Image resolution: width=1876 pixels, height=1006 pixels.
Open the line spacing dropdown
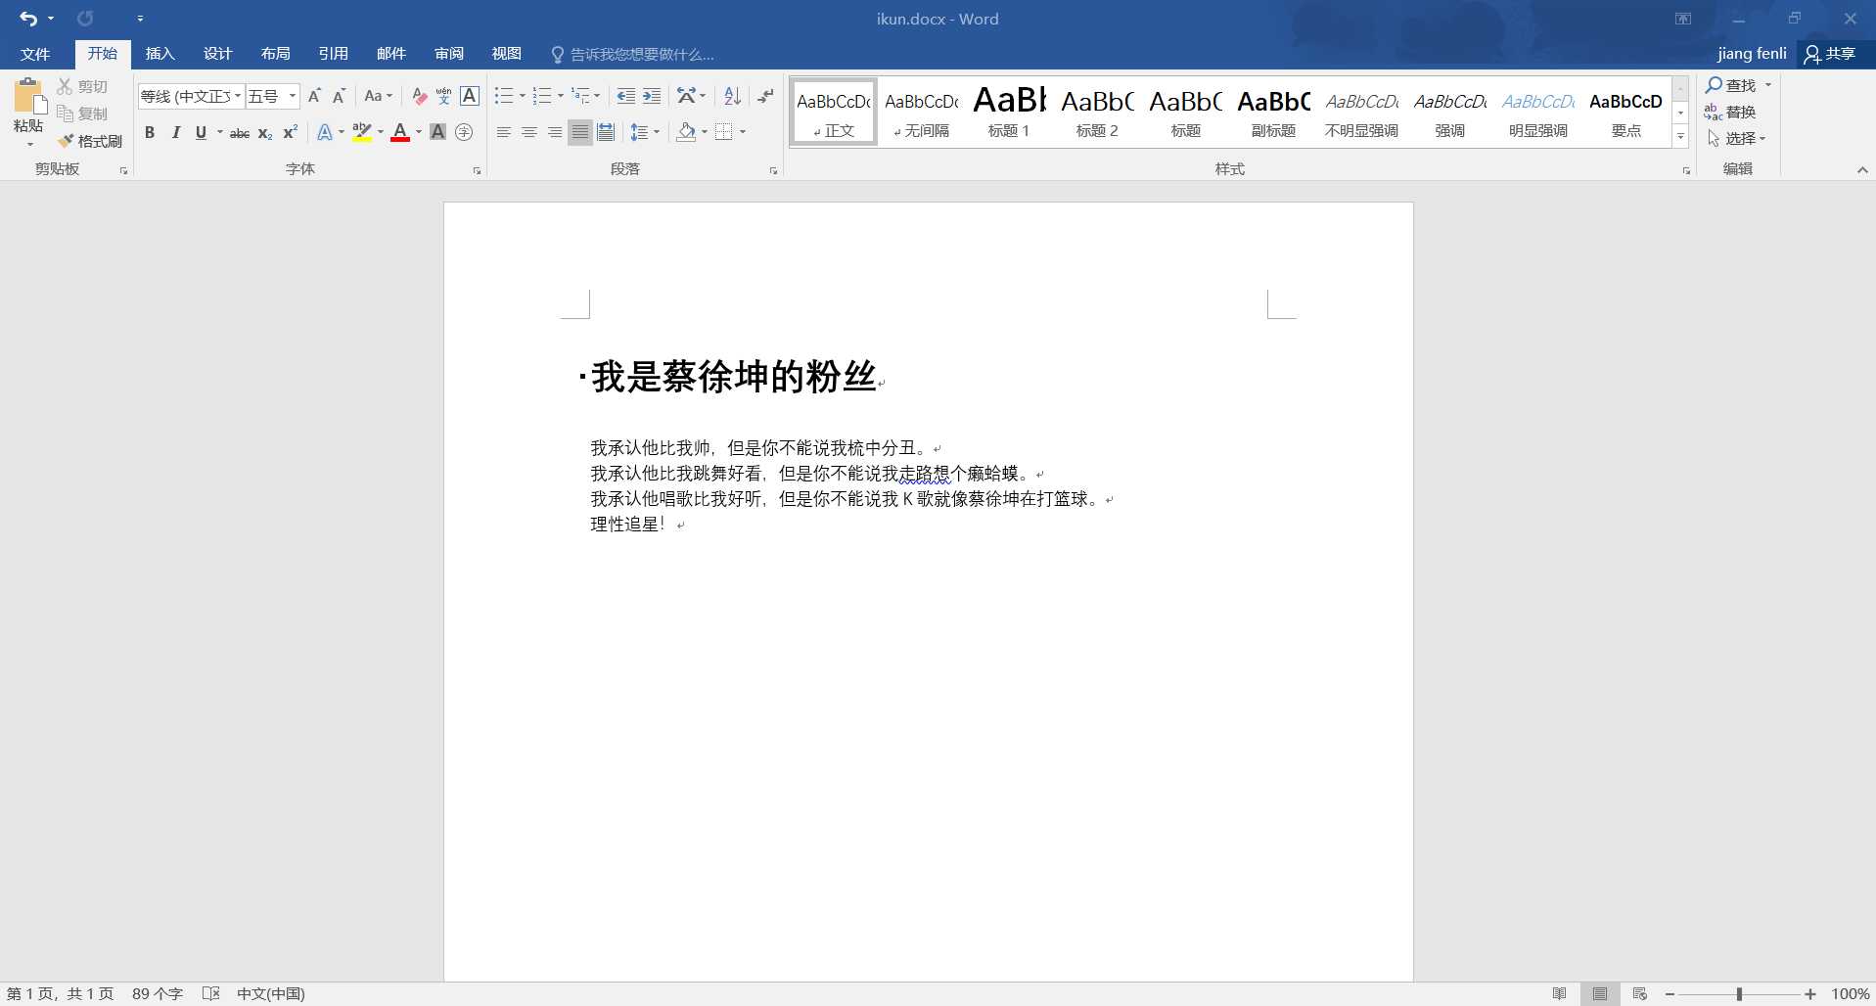[x=645, y=132]
